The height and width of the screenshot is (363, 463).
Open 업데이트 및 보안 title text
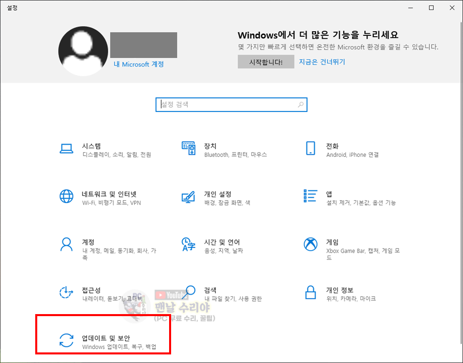[x=106, y=338]
